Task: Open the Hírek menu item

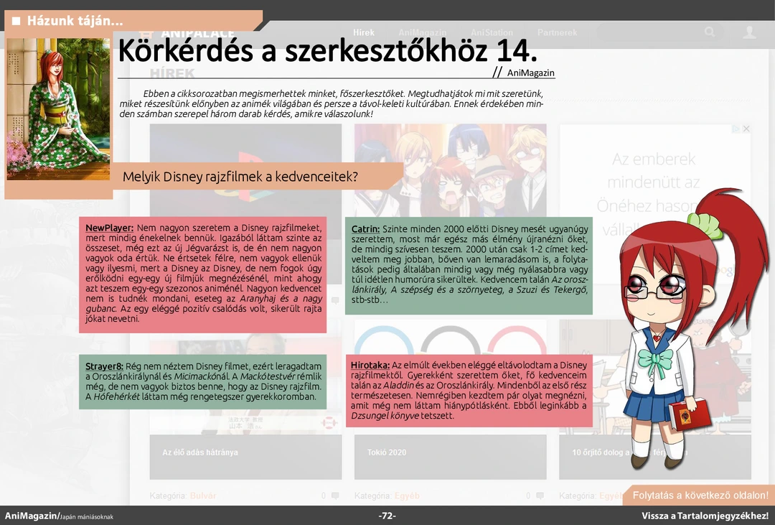Action: pyautogui.click(x=364, y=33)
